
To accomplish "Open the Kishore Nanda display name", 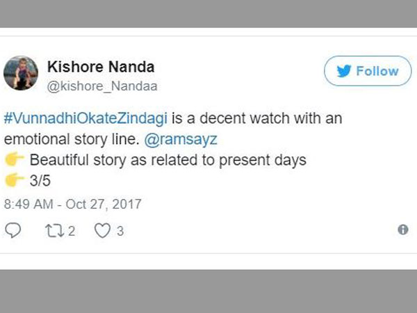I will (100, 67).
